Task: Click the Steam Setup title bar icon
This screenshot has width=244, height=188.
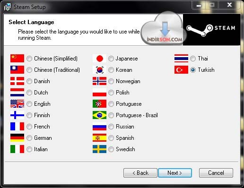Action: (8, 7)
